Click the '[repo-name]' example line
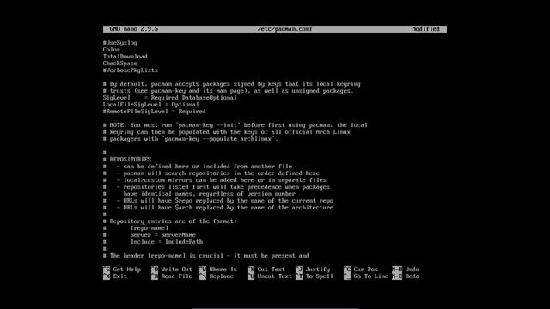550x309 pixels. [x=136, y=228]
